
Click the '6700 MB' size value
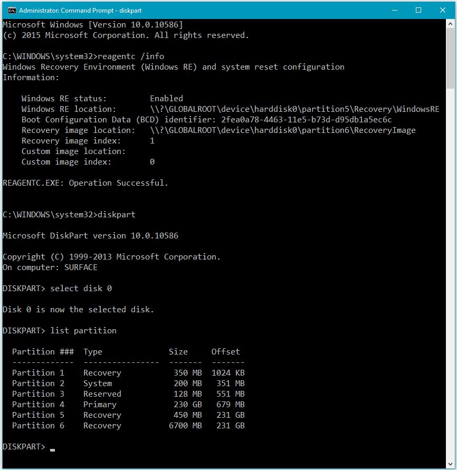pyautogui.click(x=185, y=426)
